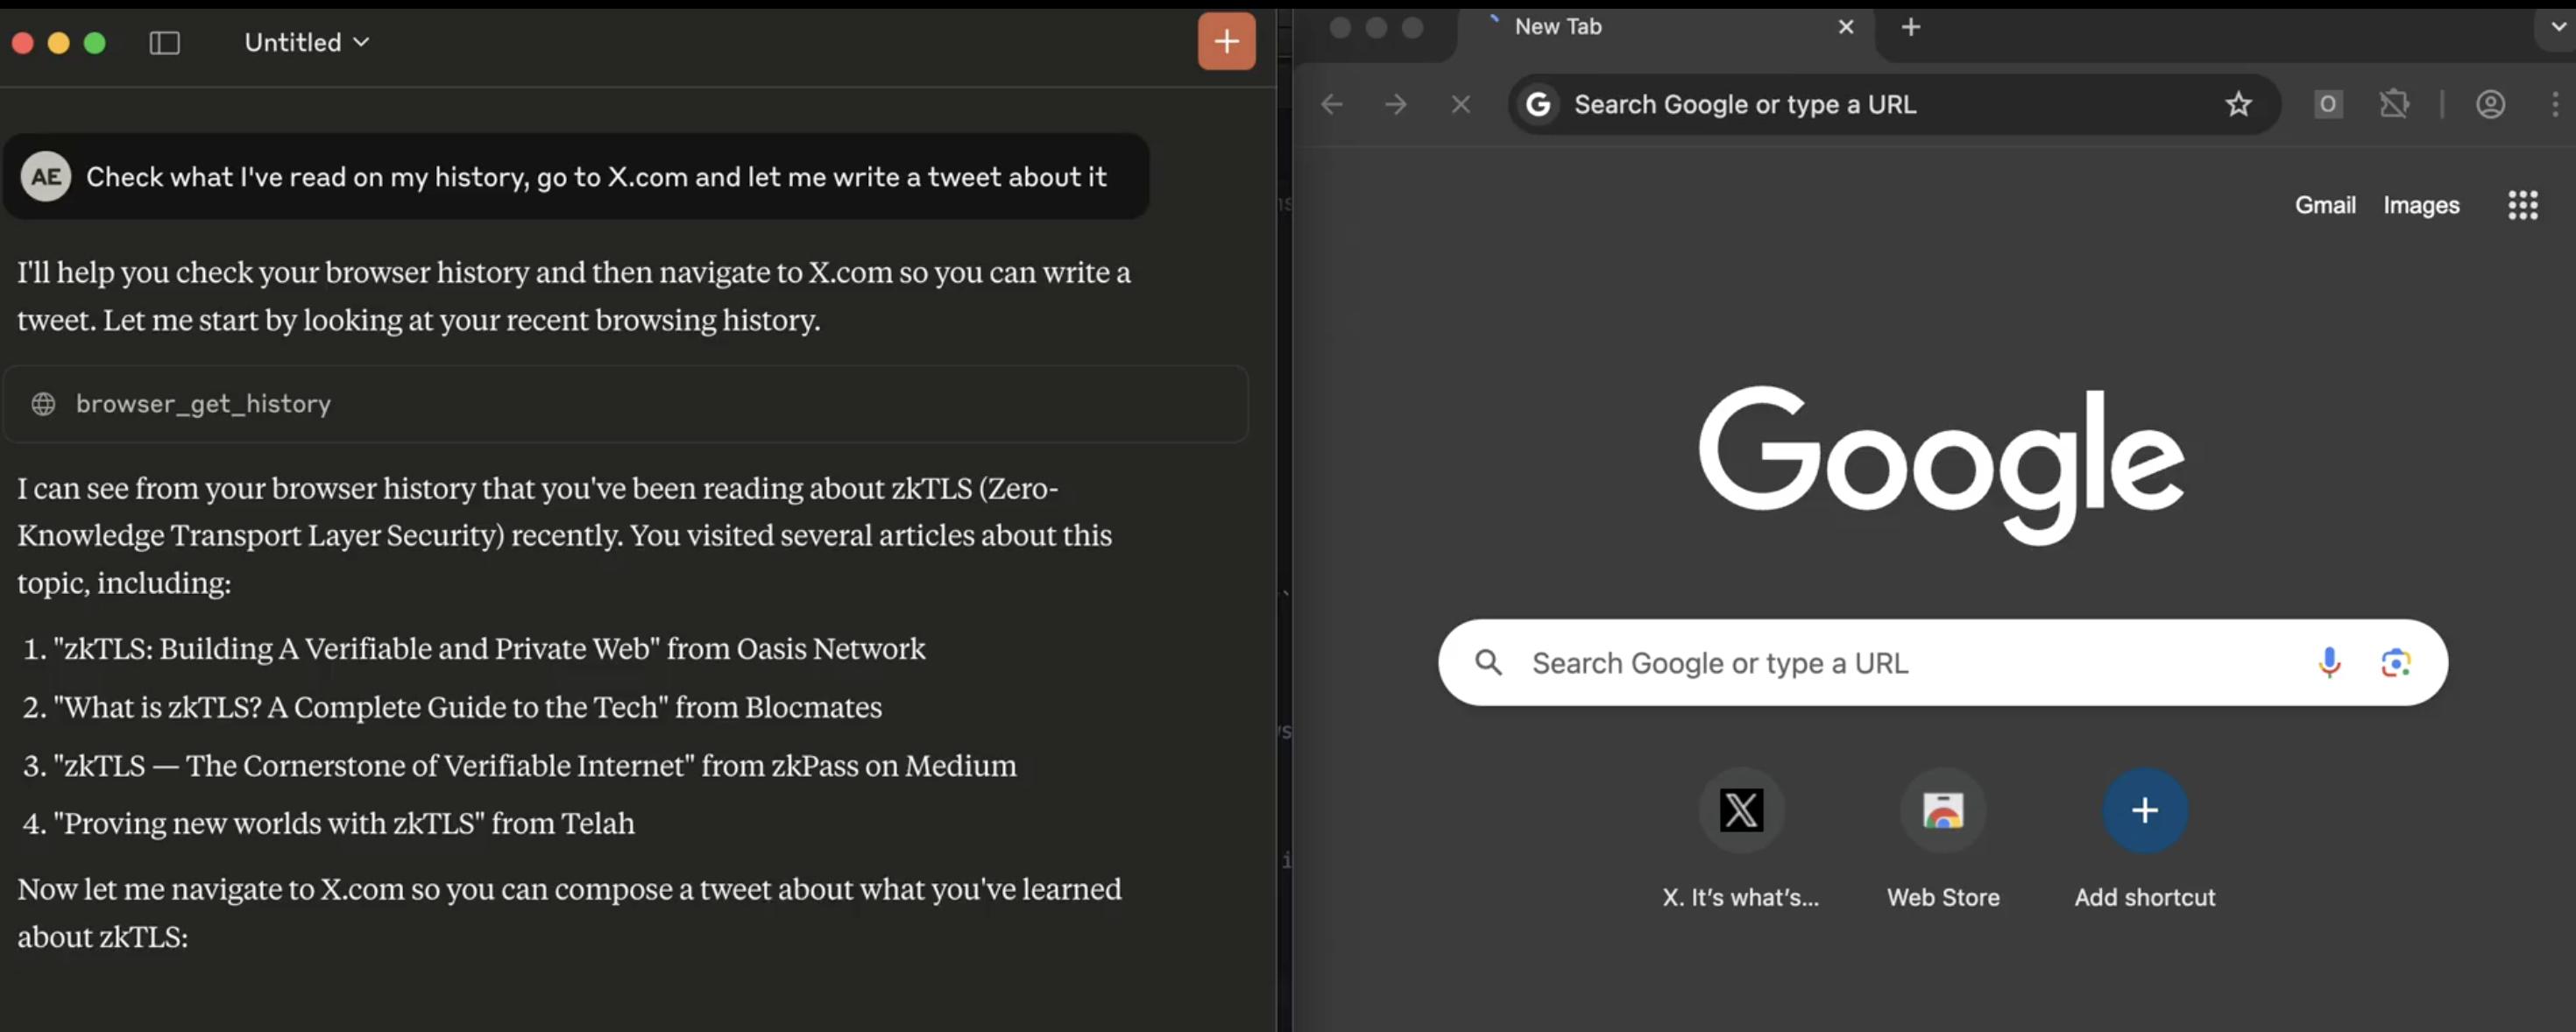Click list item about Oasis Network article

474,648
